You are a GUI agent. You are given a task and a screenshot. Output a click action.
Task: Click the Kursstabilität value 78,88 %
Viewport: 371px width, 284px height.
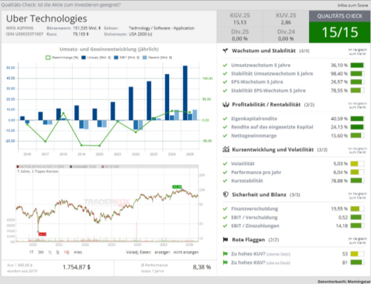point(339,181)
